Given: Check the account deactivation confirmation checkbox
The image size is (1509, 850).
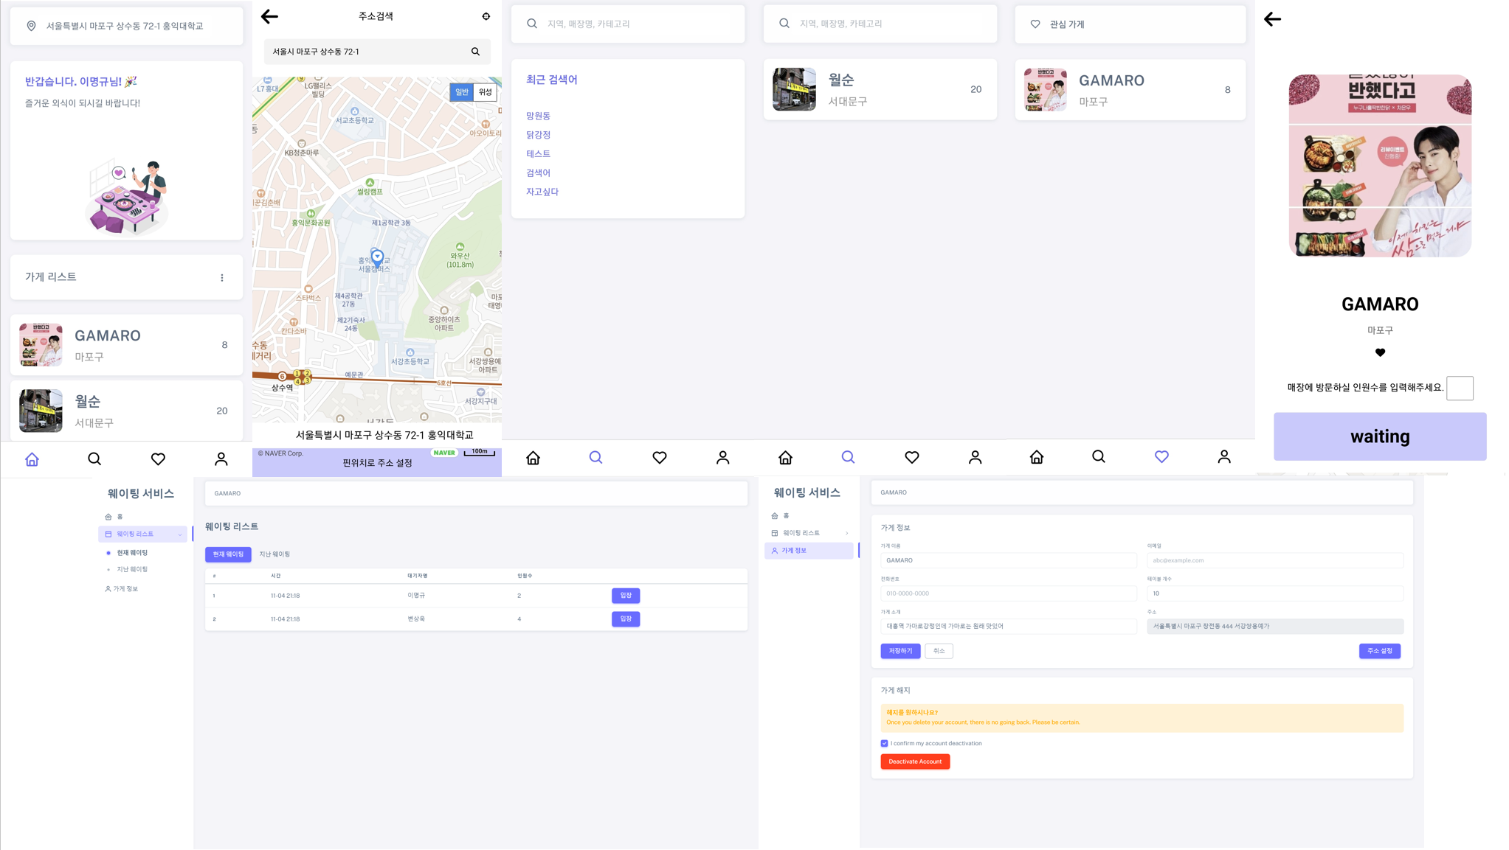Looking at the screenshot, I should [883, 743].
